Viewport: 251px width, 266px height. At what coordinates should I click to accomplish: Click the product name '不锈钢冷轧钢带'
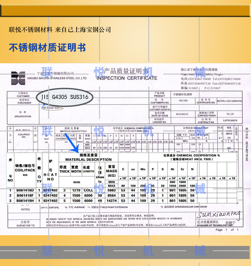(x=182, y=94)
